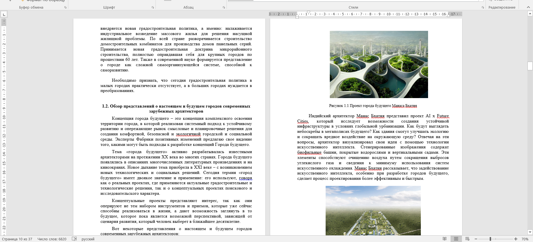
Task: Click the tab stop selector on ruler
Action: (4, 14)
